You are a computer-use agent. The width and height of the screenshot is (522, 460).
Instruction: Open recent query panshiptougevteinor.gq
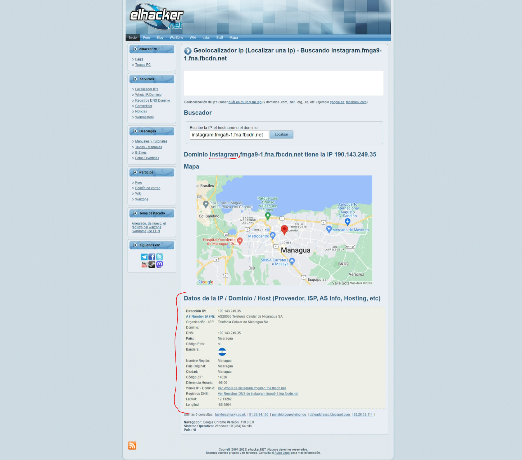click(289, 415)
